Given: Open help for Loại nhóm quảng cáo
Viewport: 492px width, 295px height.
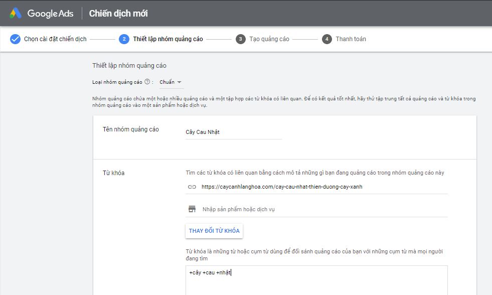Looking at the screenshot, I should 147,82.
